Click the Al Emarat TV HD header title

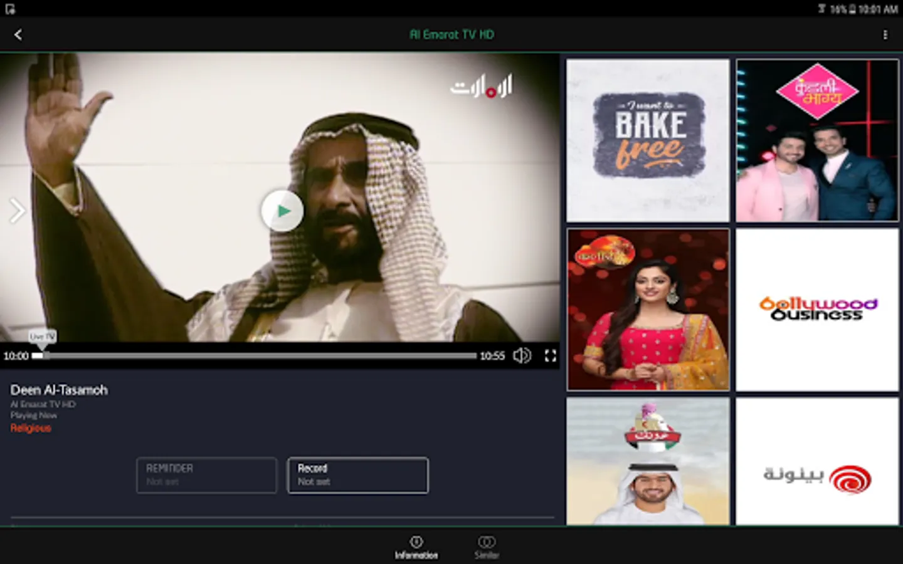[451, 34]
